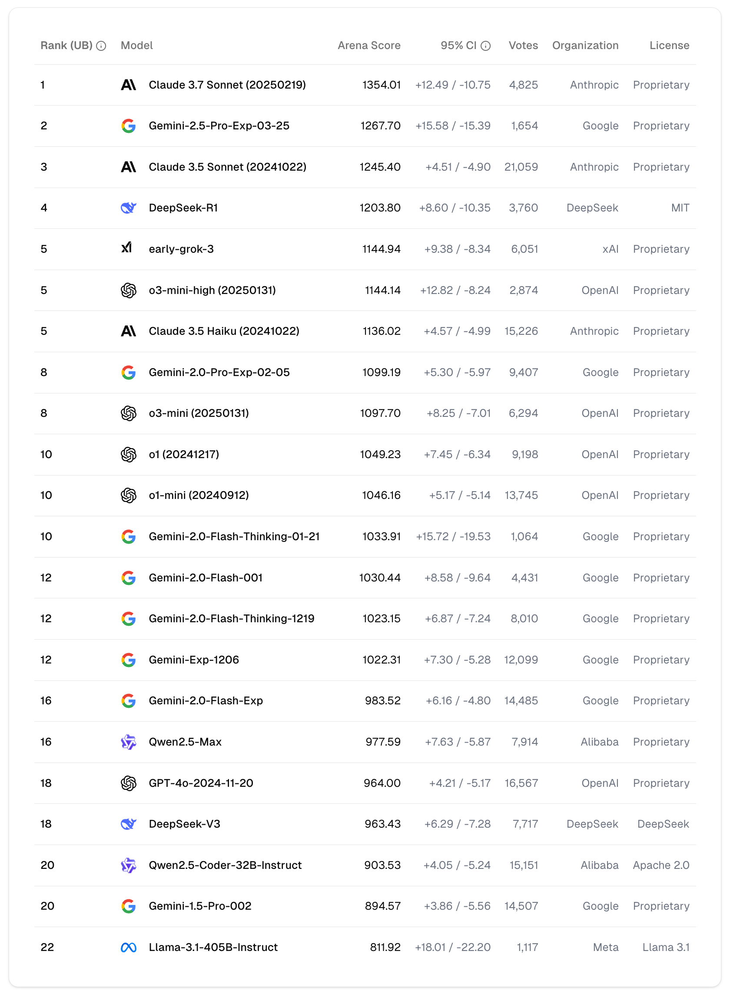
Task: Open the Gemini-2.0-Flash-Thinking-01-21 model name
Action: point(234,536)
